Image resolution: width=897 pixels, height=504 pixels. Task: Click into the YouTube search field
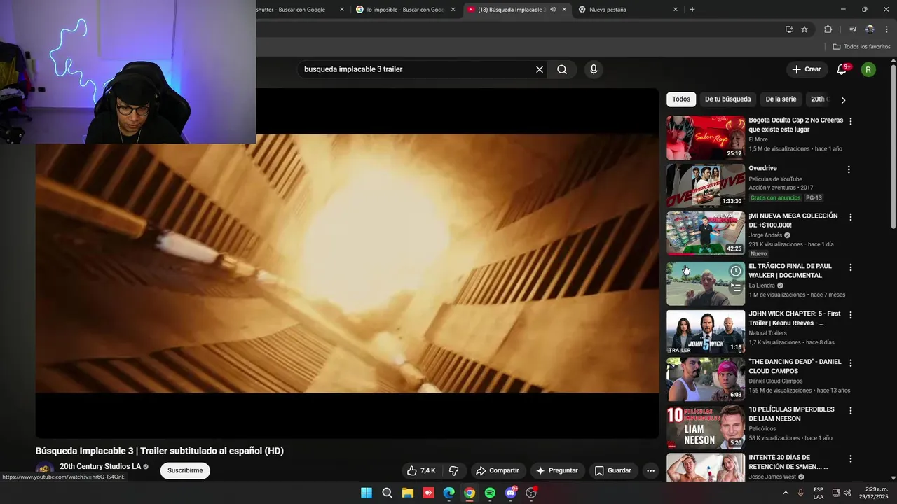pos(417,69)
